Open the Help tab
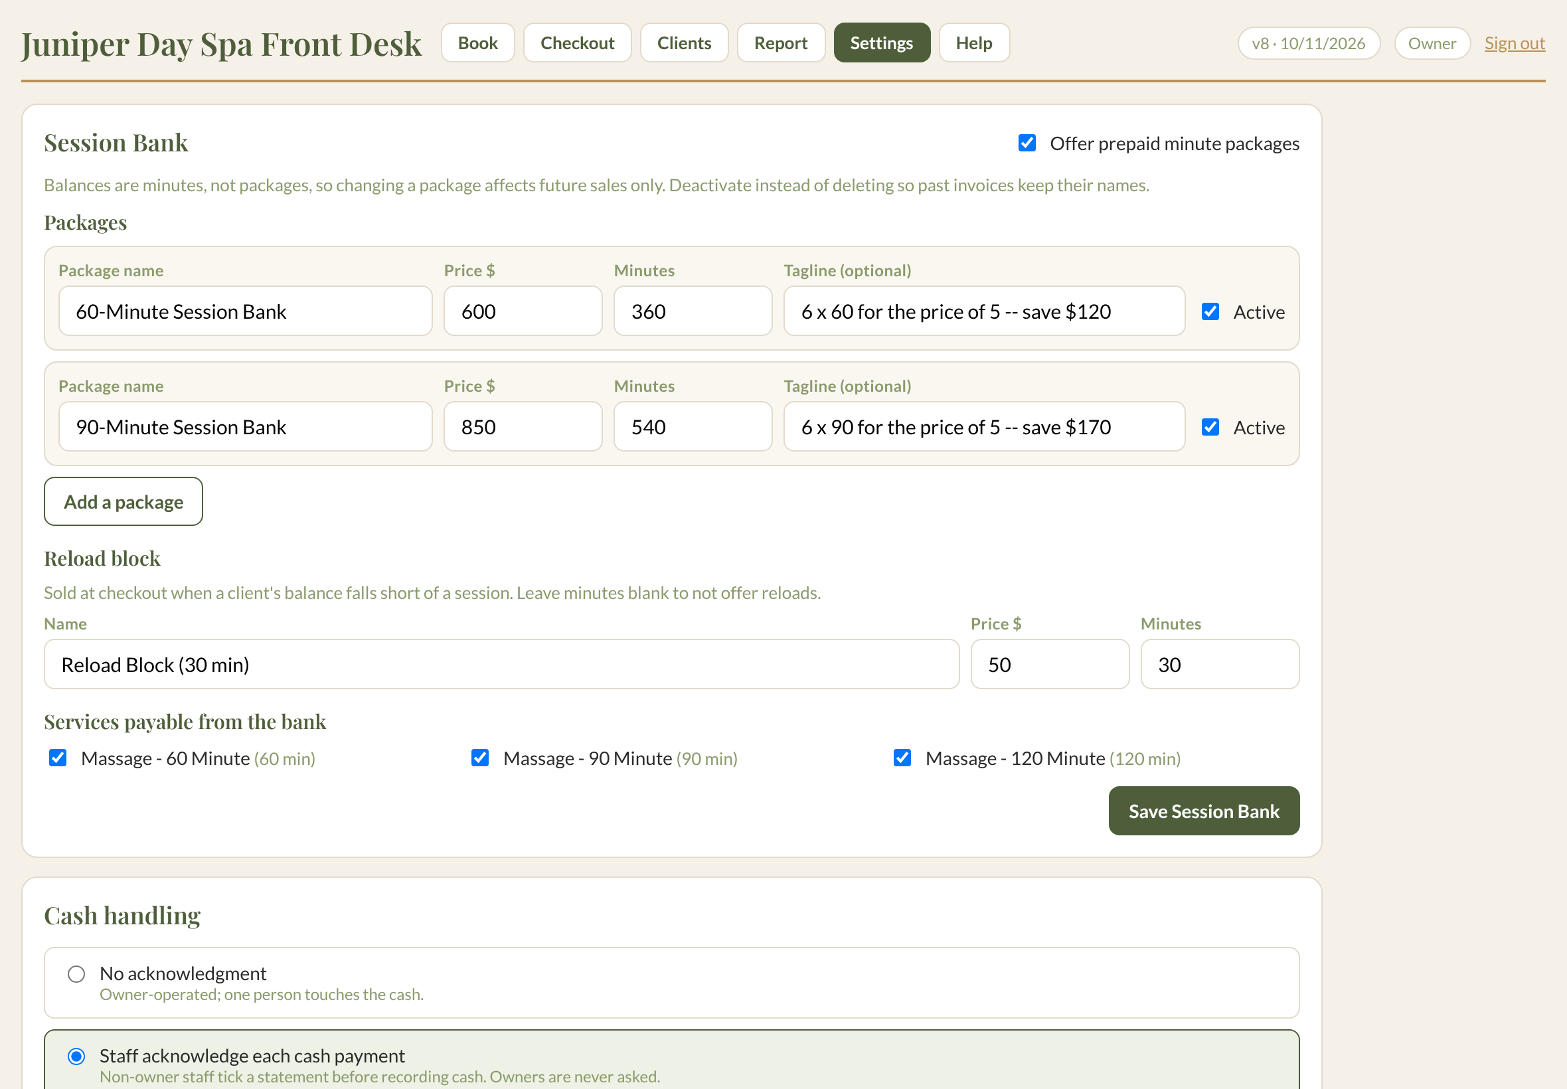This screenshot has height=1089, width=1567. (x=973, y=43)
